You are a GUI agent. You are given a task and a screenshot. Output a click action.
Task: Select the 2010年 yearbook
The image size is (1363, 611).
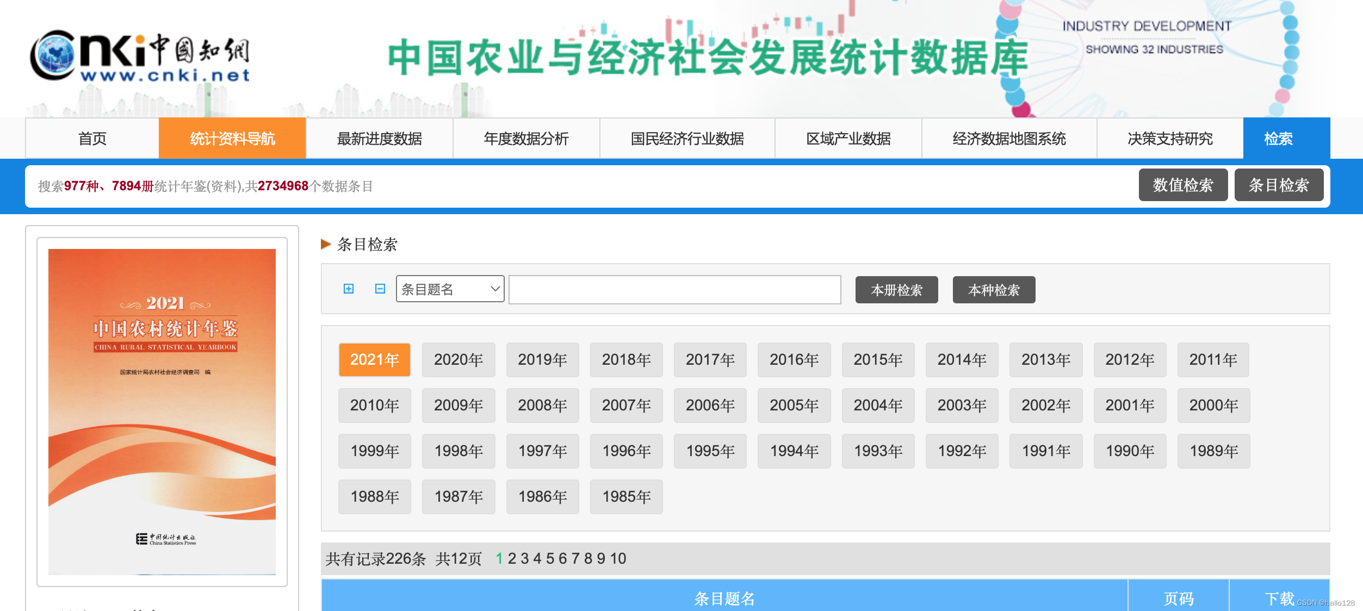click(x=374, y=406)
